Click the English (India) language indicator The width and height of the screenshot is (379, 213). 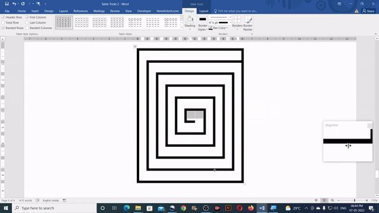pyautogui.click(x=50, y=201)
